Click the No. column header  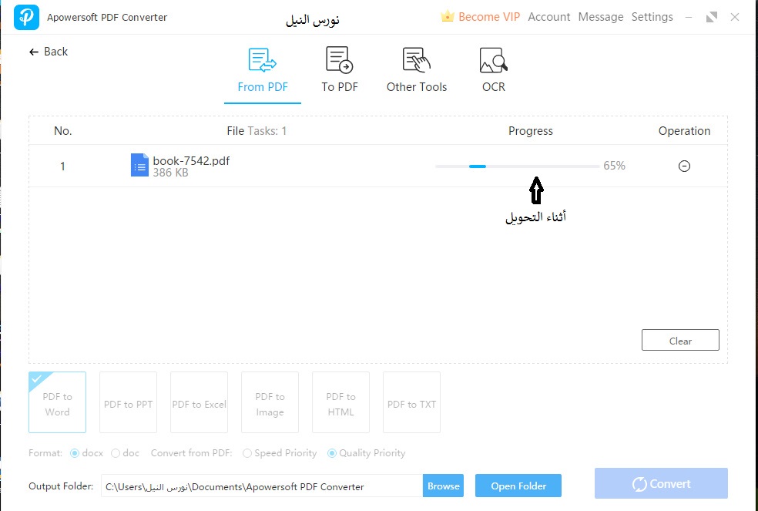click(63, 131)
